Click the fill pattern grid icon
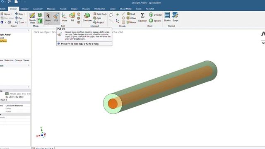The image size is (265, 149). (x=123, y=22)
